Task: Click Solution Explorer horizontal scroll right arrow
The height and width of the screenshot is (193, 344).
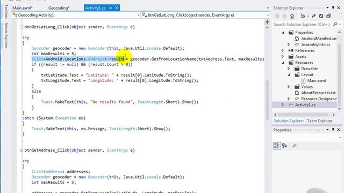Action: click(x=333, y=115)
